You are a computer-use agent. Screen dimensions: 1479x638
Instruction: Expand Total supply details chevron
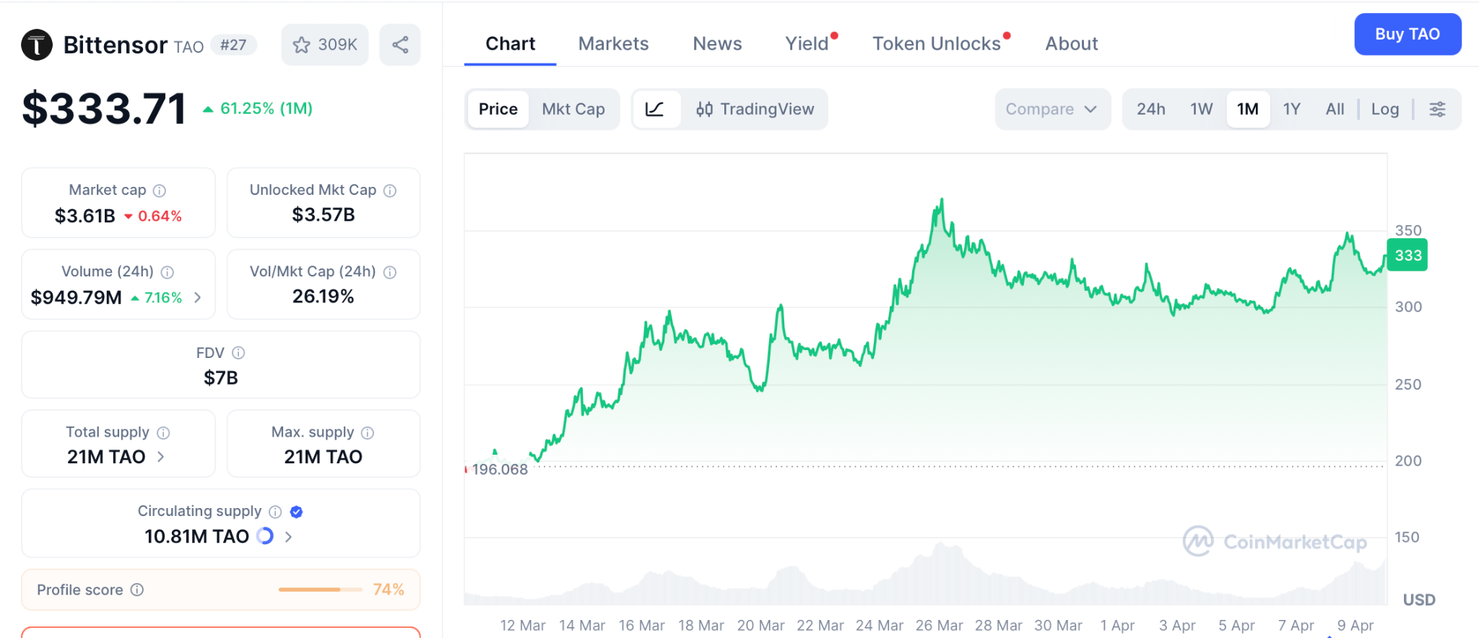(161, 457)
